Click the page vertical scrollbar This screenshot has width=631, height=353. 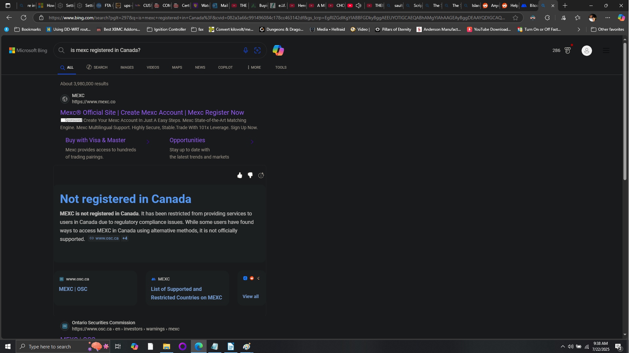(x=625, y=111)
